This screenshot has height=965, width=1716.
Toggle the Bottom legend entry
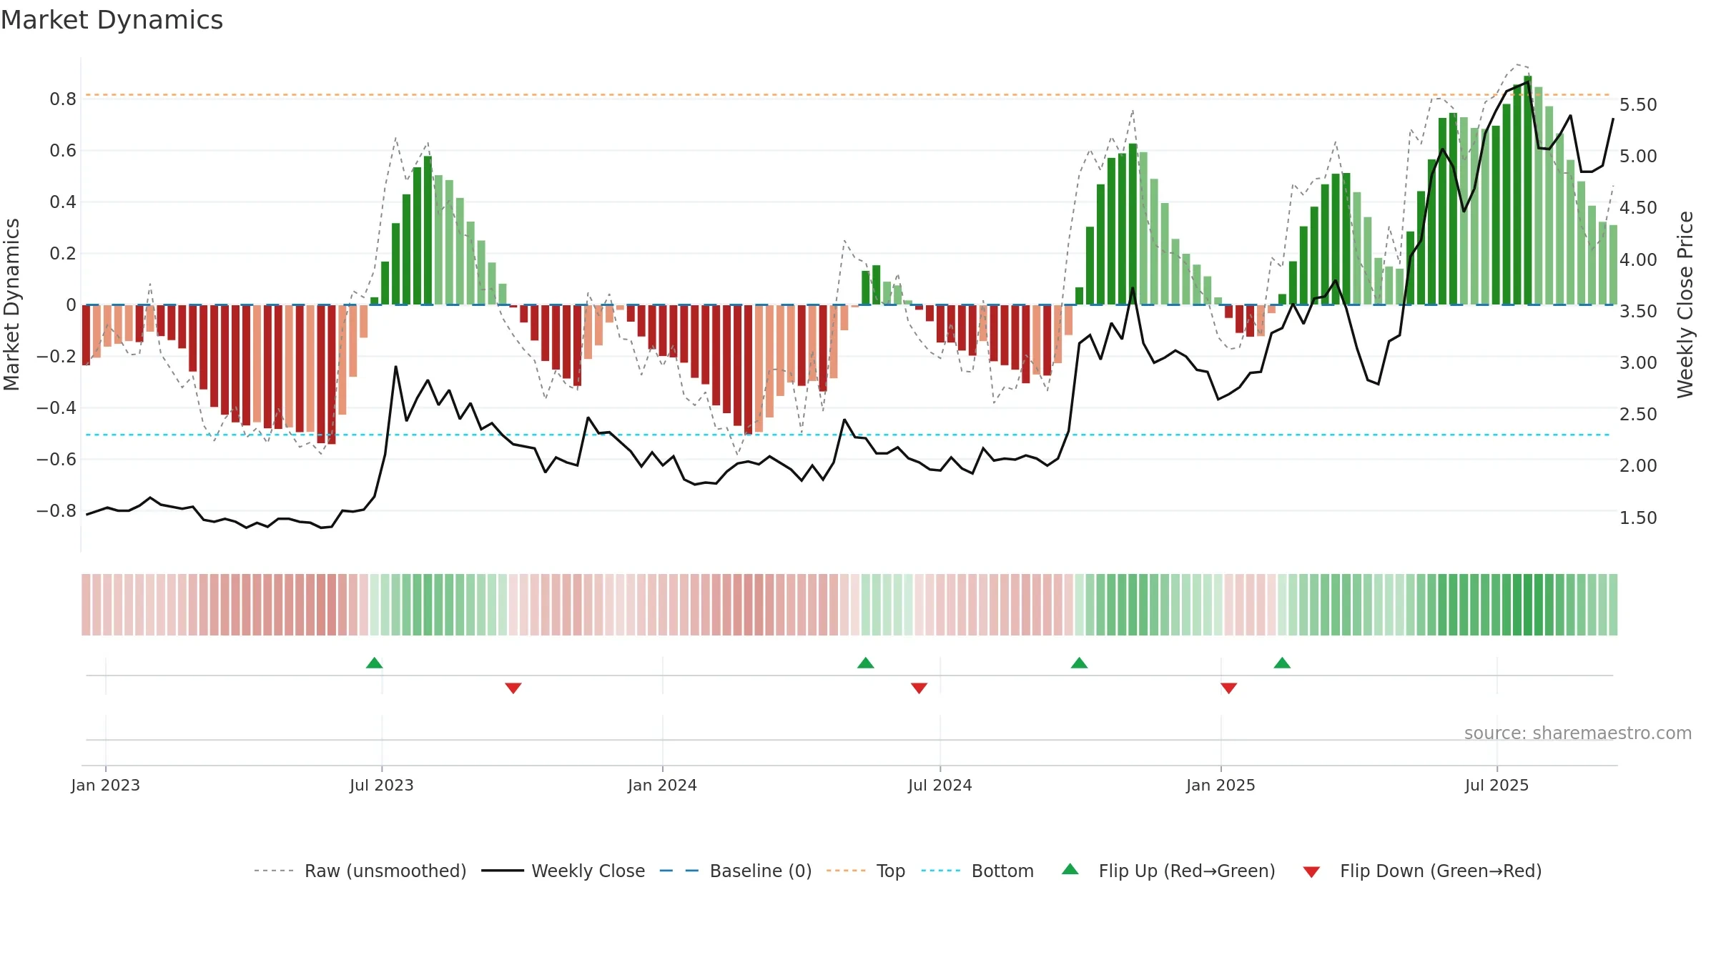pos(977,871)
